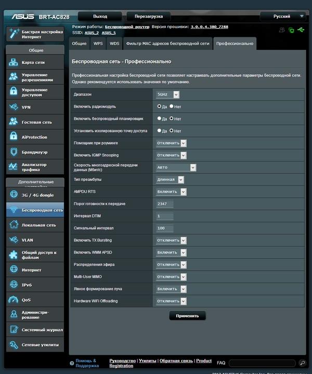The height and width of the screenshot is (374, 312).
Task: Click the 3G / 4G dongle globe icon
Action: point(14,194)
